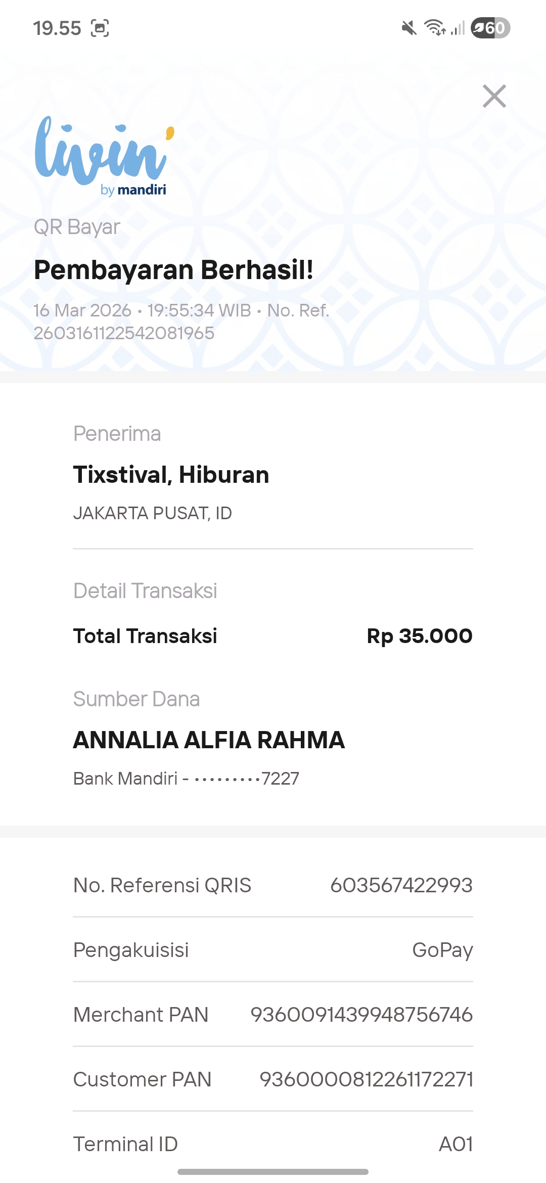This screenshot has height=1183, width=546.
Task: Tap QRIS reference number 603567422993
Action: point(401,885)
